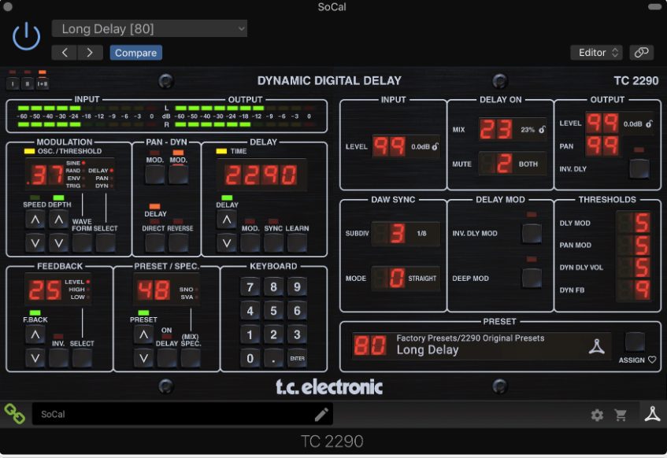Go to next preset with right arrow
This screenshot has width=667, height=458.
(90, 53)
